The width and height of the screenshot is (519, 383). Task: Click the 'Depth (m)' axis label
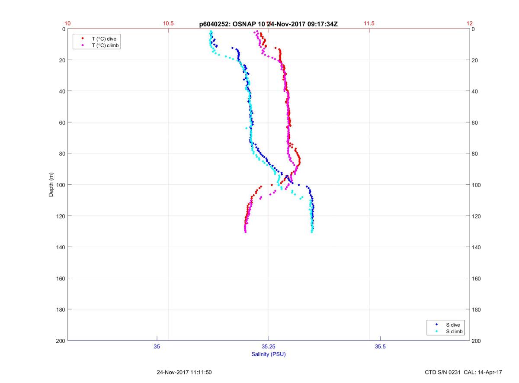[x=51, y=185]
